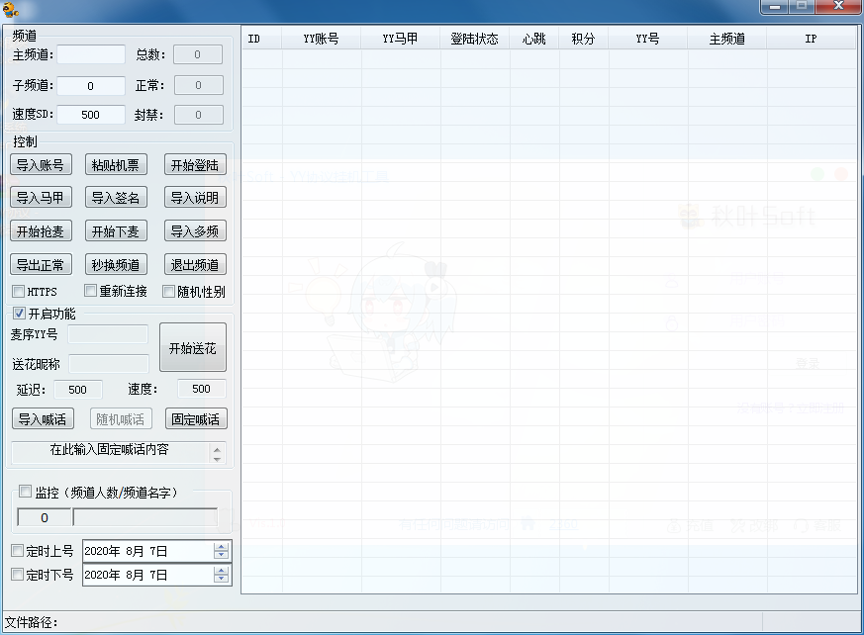Click 文件路径 status bar text

[x=32, y=622]
